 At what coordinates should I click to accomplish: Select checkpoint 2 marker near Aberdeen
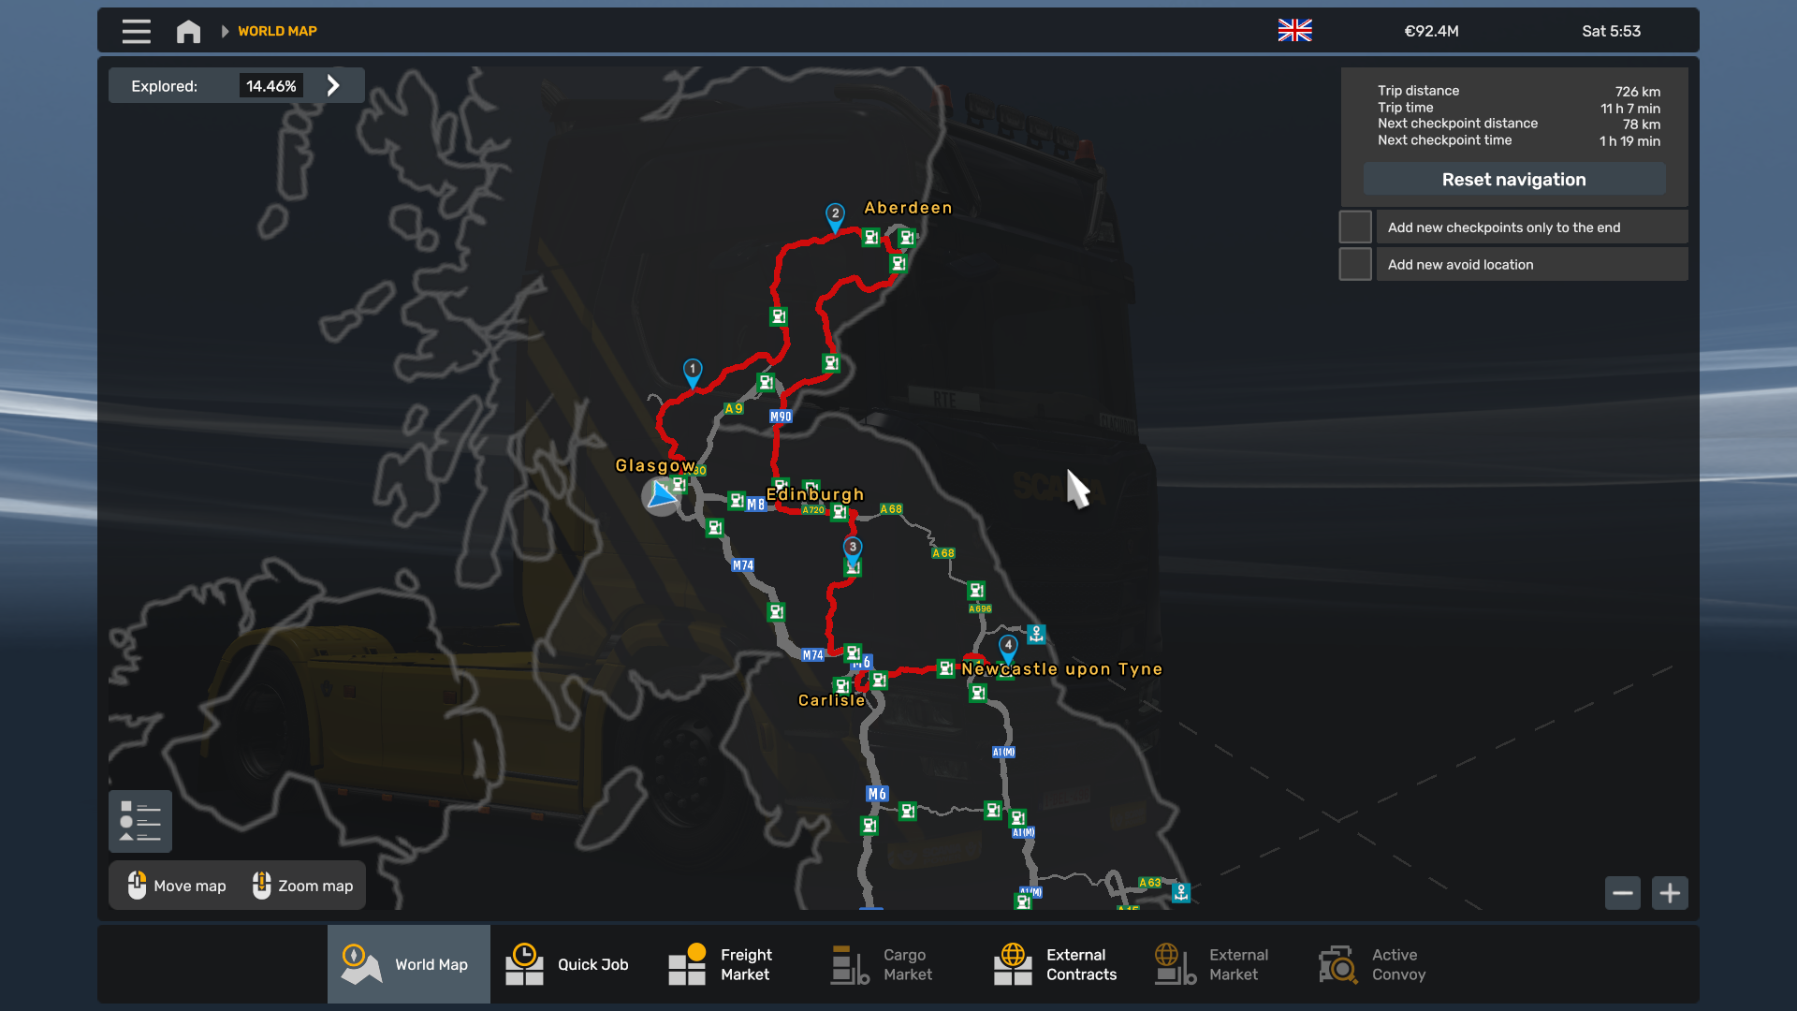click(x=835, y=215)
